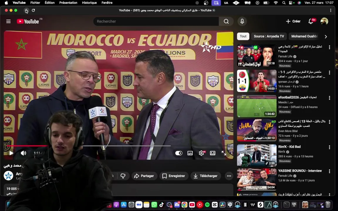The image size is (338, 211).
Task: Open the Présentation menu
Action: pos(68,3)
